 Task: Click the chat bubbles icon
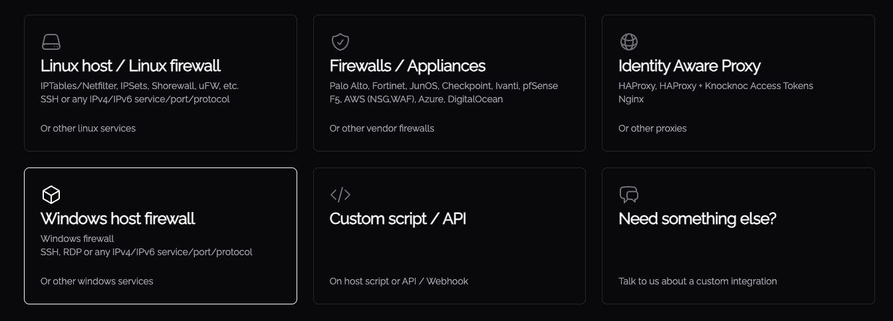pos(629,195)
